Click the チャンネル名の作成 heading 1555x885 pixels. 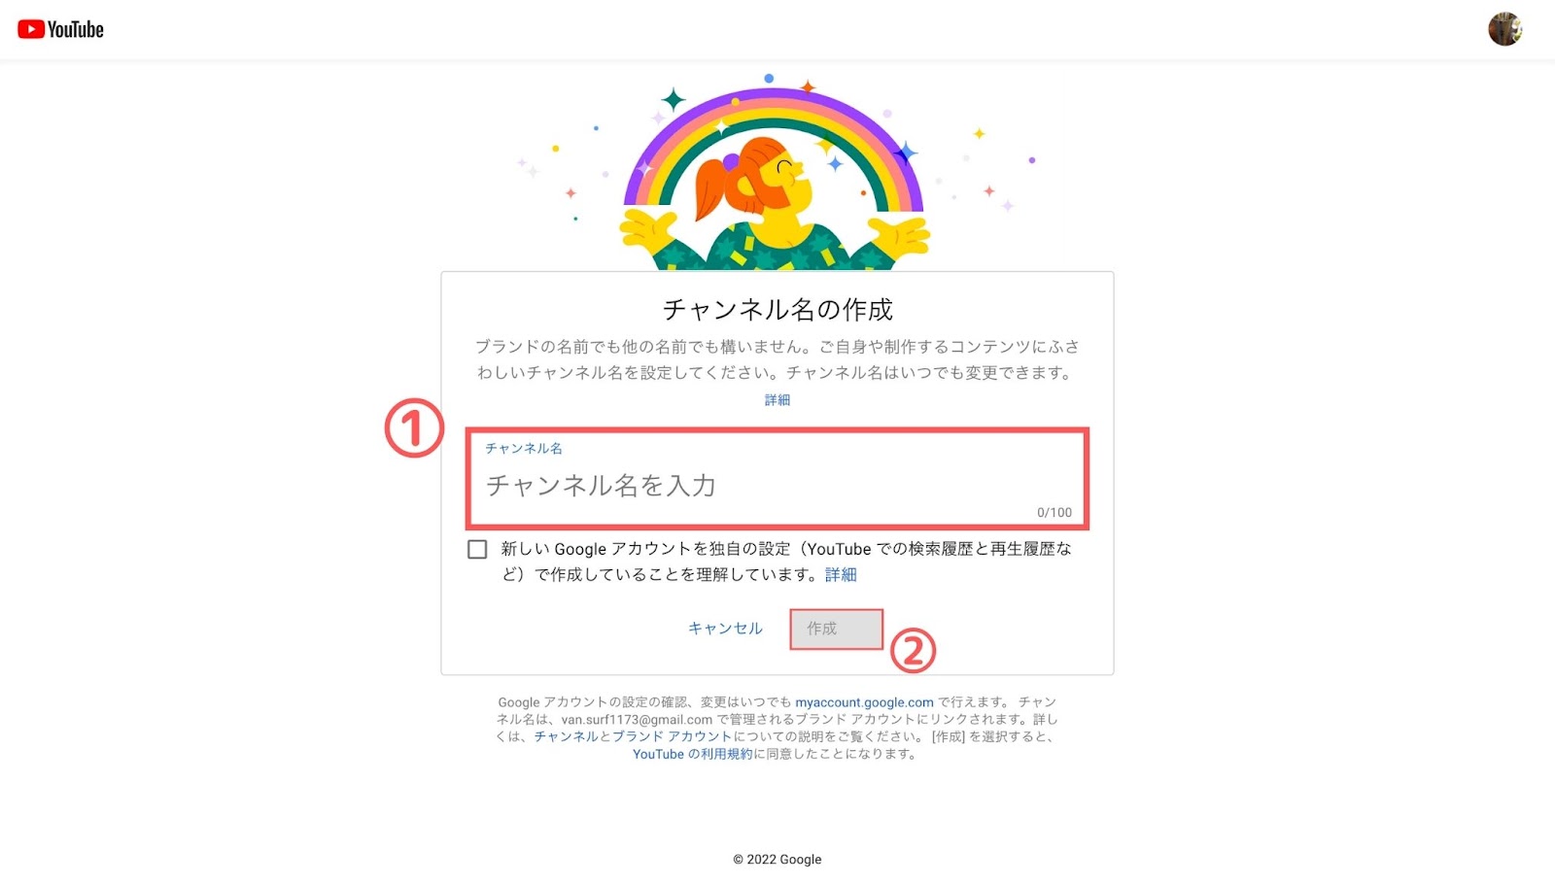777,310
